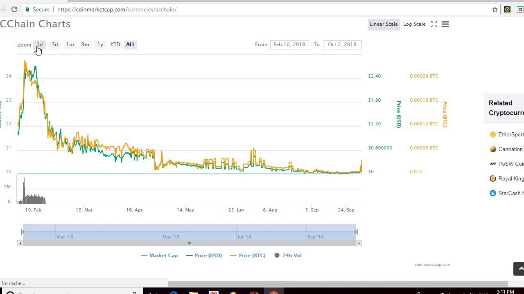
Task: Click the navigator right scroll arrow
Action: 359,243
